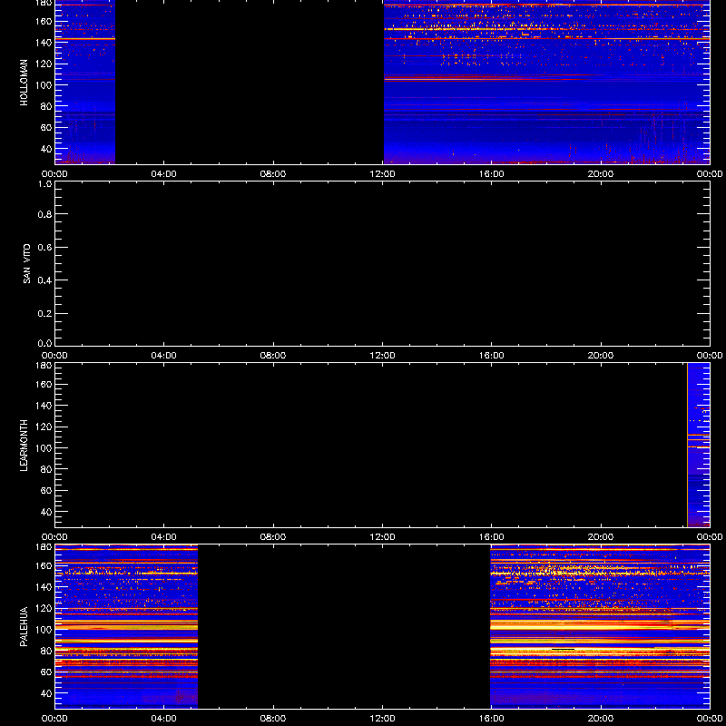Select 12:00 time label under San Vito plot
The height and width of the screenshot is (726, 726).
[382, 356]
